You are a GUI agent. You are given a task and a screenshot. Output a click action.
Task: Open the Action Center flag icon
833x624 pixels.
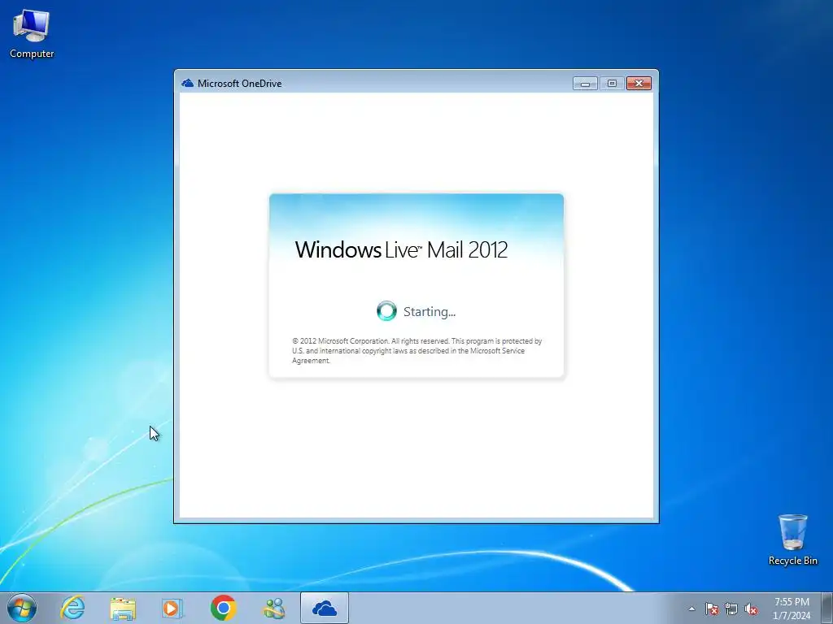[x=711, y=609]
